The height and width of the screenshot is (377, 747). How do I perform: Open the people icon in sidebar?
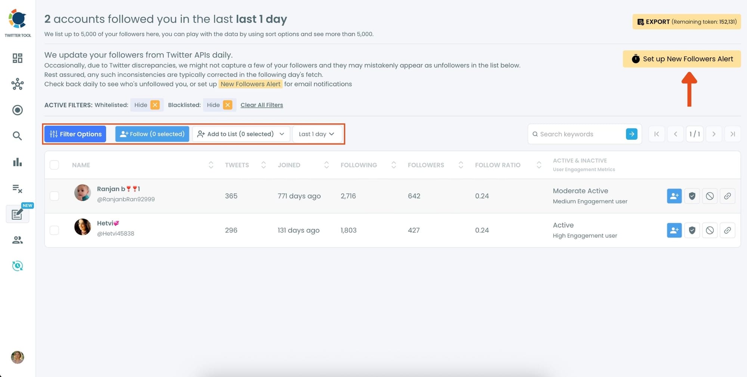(x=18, y=240)
